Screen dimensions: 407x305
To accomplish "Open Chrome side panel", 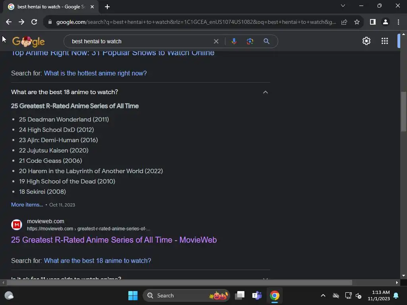I will tap(373, 22).
